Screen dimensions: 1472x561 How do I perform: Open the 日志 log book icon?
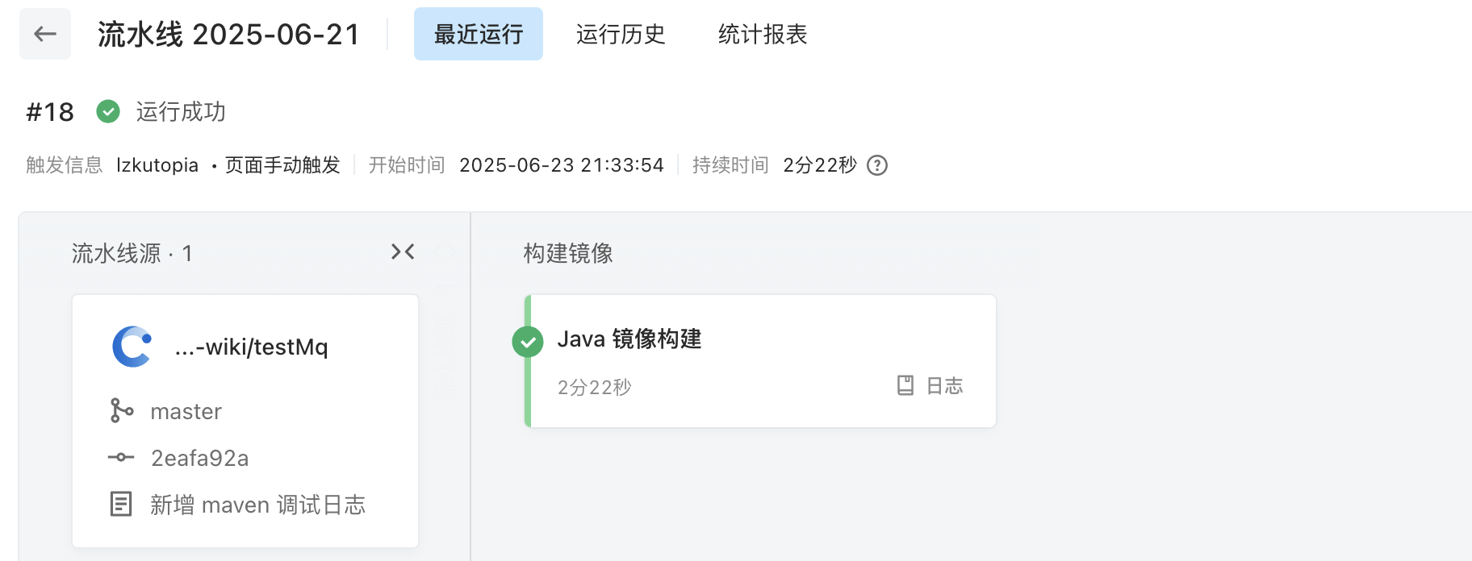point(905,385)
